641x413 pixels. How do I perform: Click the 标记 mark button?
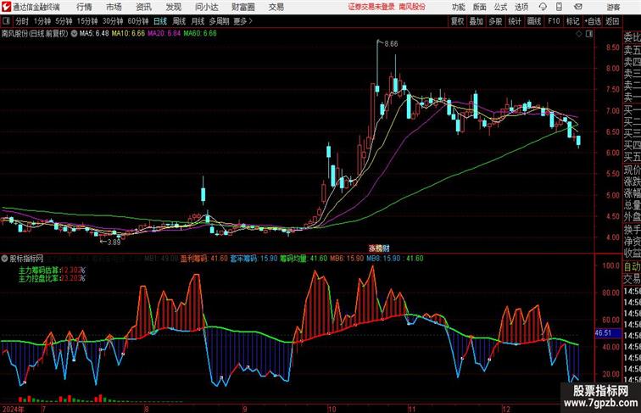pyautogui.click(x=572, y=21)
